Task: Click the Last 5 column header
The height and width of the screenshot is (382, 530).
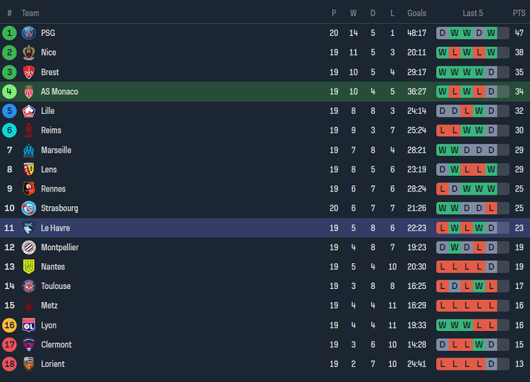Action: point(473,13)
